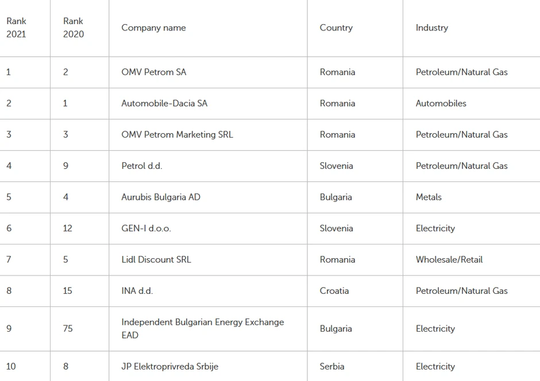
Task: Select the JP Elektroprivreda Srbije row name
Action: point(169,366)
